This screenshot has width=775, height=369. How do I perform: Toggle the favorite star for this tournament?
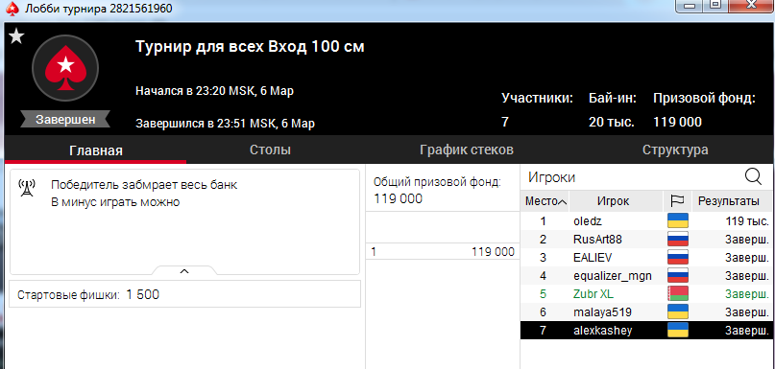coord(16,36)
